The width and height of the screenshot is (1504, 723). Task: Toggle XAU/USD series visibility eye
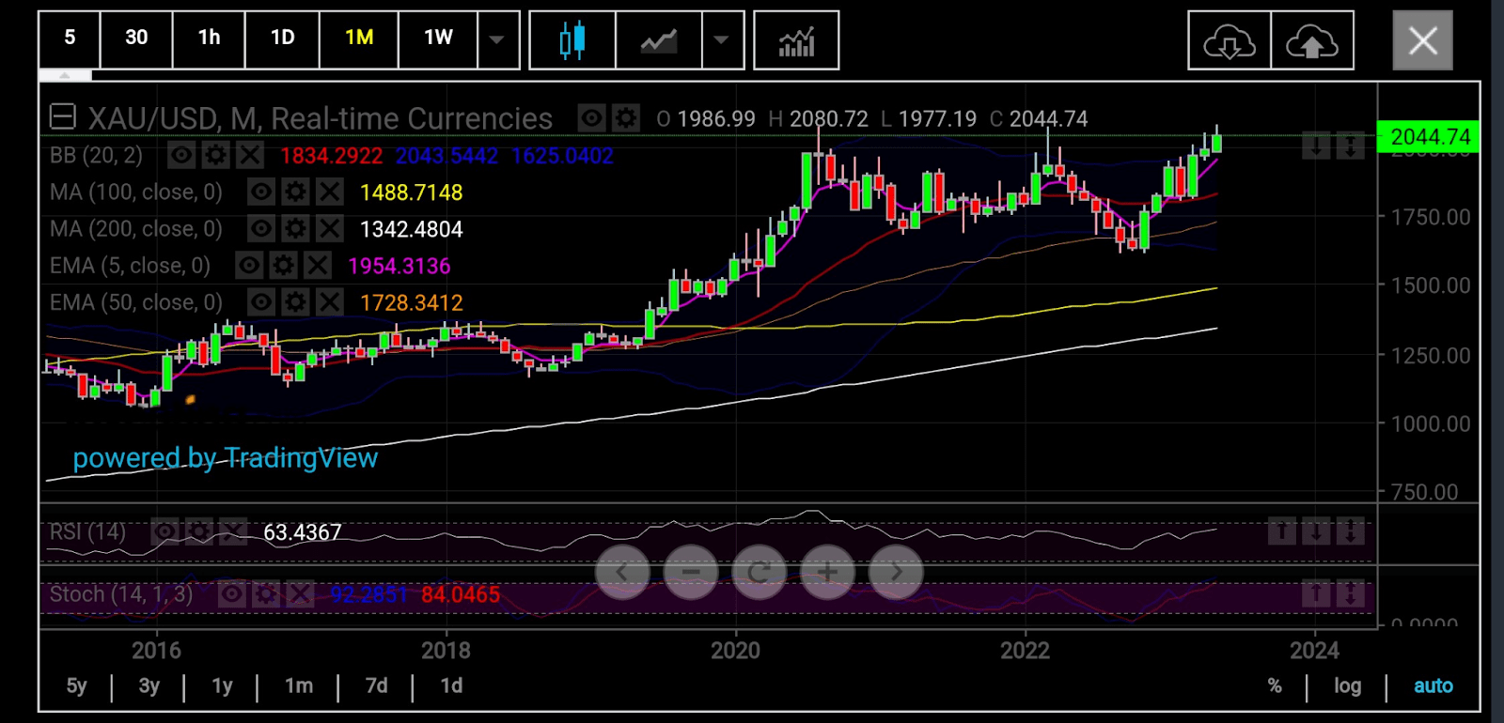pyautogui.click(x=591, y=118)
